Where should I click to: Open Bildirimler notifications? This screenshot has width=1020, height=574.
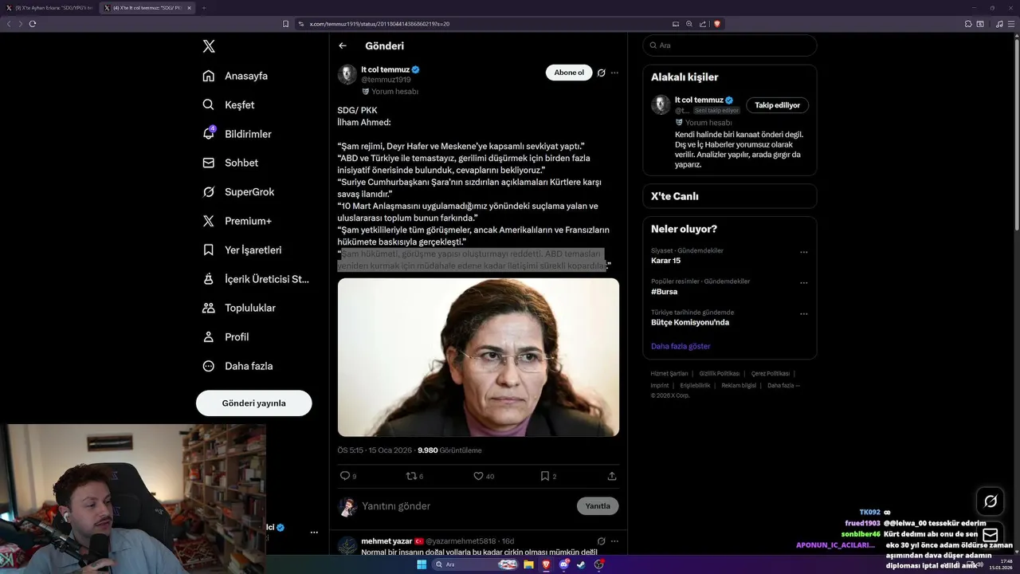pyautogui.click(x=237, y=134)
